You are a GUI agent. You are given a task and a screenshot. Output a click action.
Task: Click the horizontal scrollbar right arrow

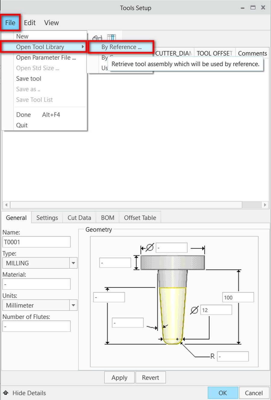point(265,205)
